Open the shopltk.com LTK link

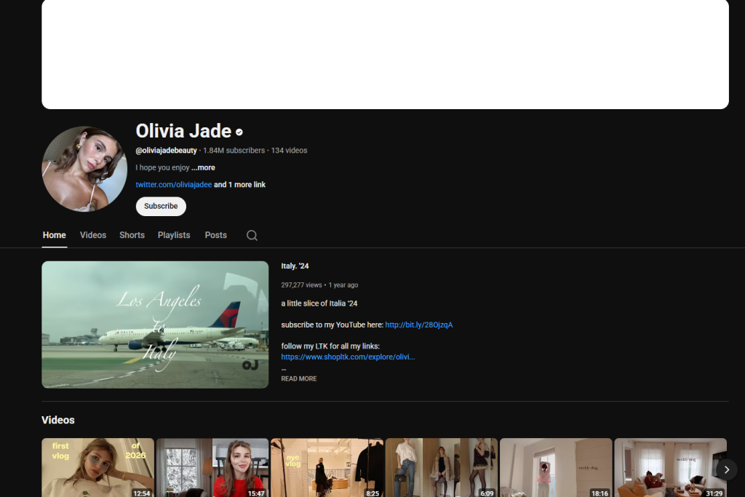point(348,357)
